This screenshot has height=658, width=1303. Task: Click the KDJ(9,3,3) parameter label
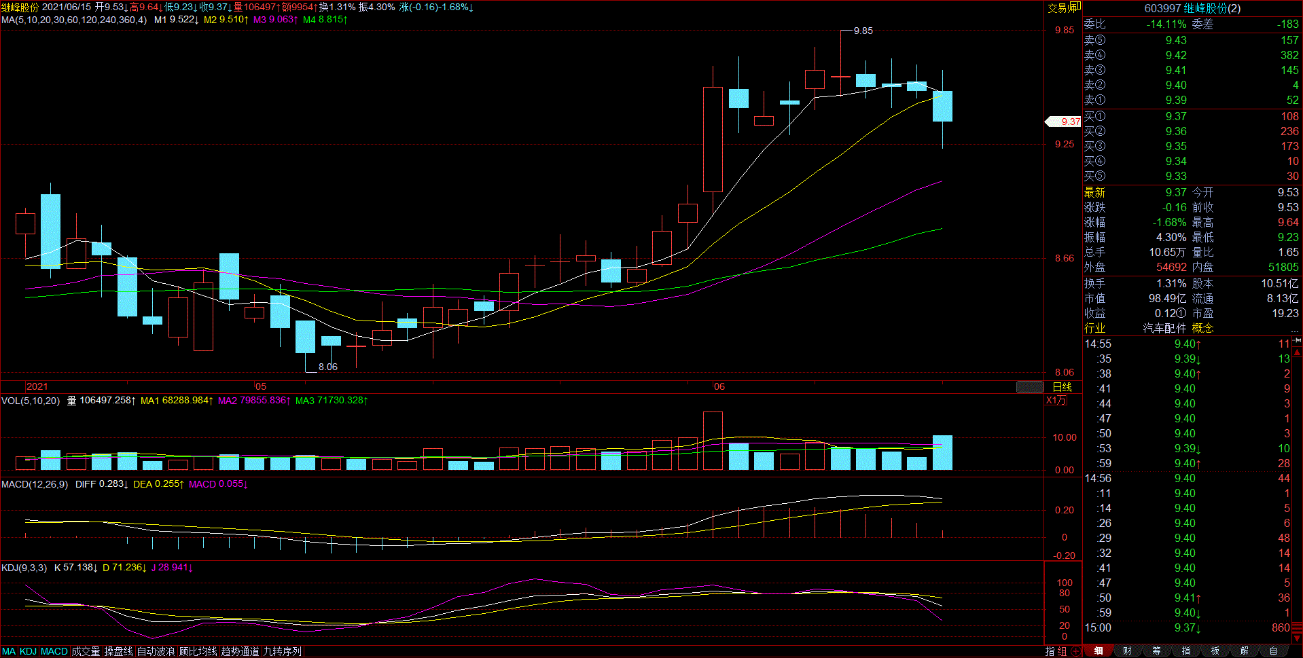click(x=24, y=567)
